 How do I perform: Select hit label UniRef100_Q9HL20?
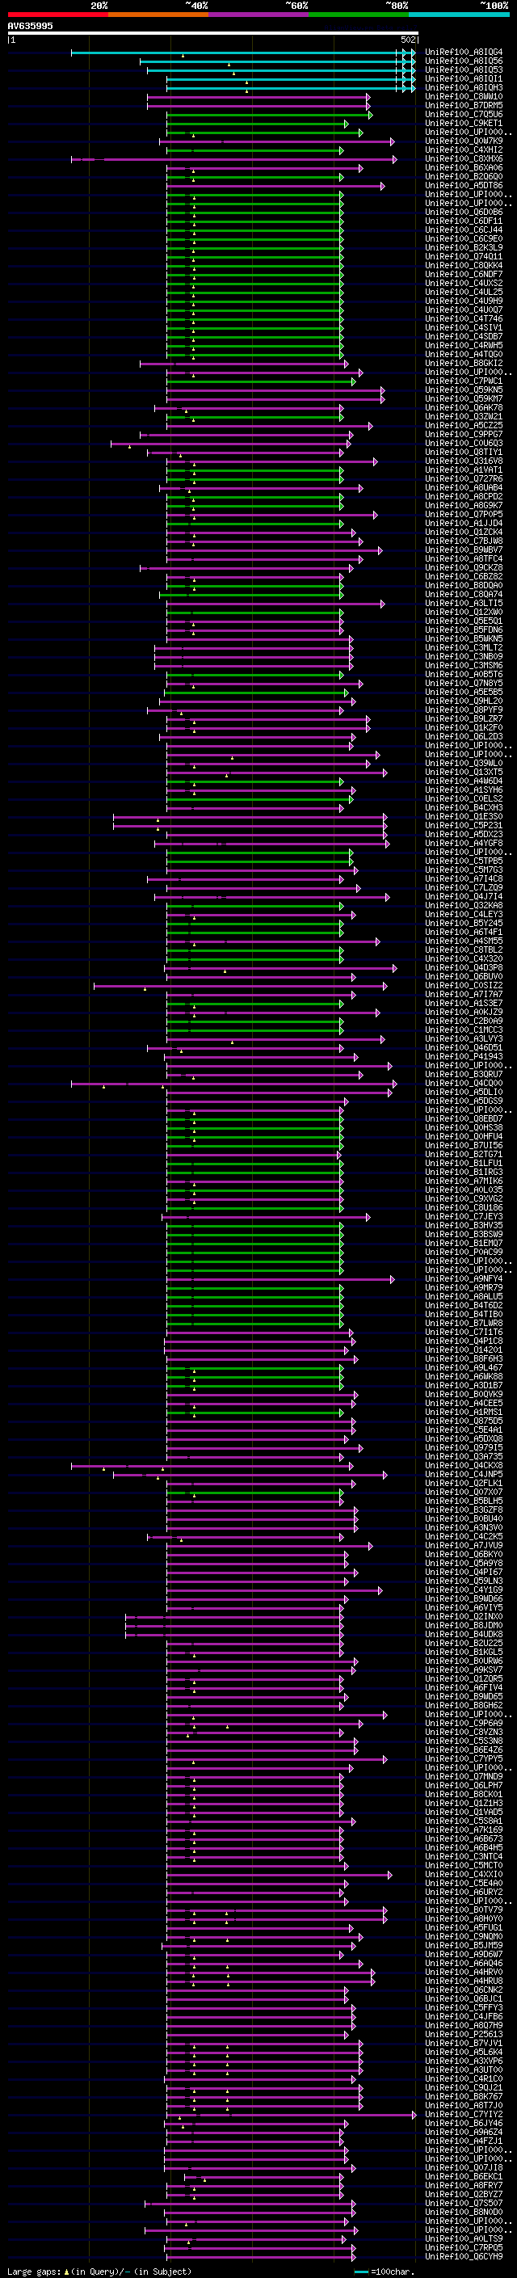tap(464, 701)
